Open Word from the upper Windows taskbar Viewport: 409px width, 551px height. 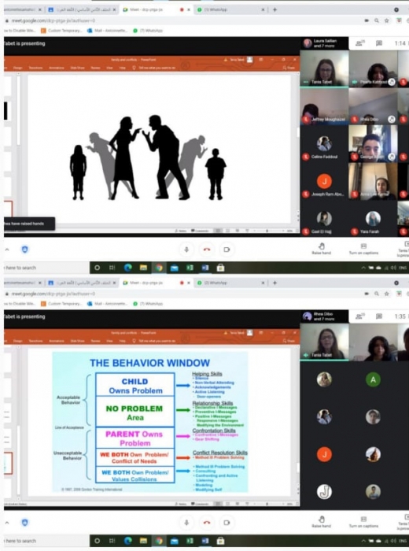pyautogui.click(x=205, y=268)
